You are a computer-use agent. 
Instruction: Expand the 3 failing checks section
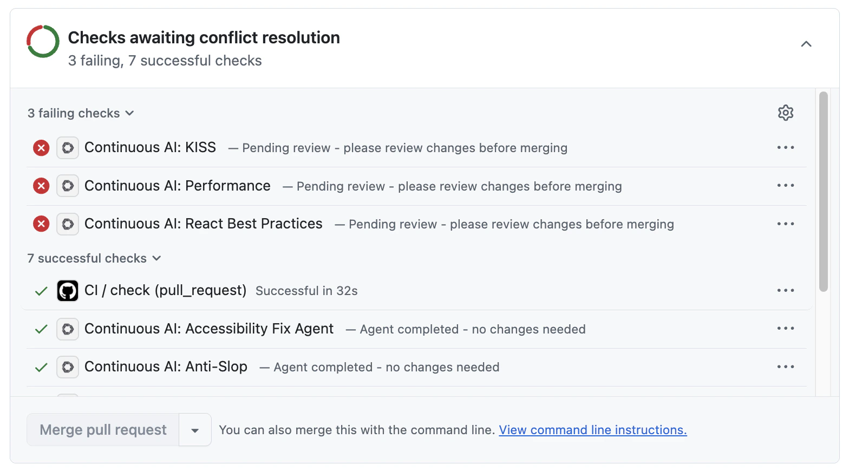coord(80,113)
